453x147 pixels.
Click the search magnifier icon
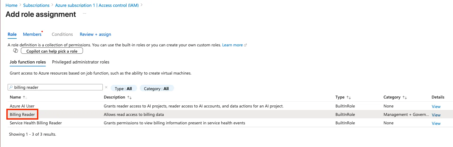pos(11,87)
